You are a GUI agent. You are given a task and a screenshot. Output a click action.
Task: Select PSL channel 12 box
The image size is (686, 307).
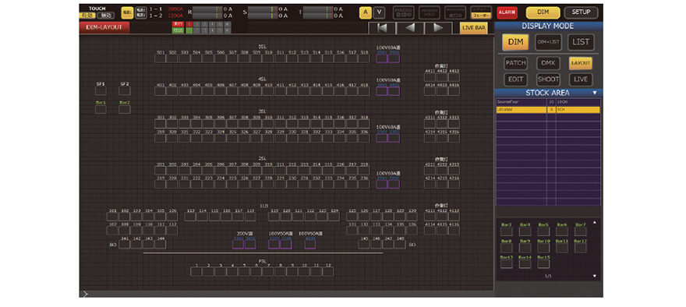[327, 271]
